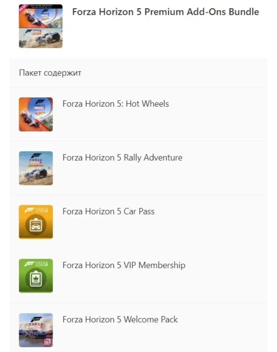Click the Forza Horizon 5 Premium Add-Ons Bundle title
This screenshot has width=277, height=352.
(165, 12)
